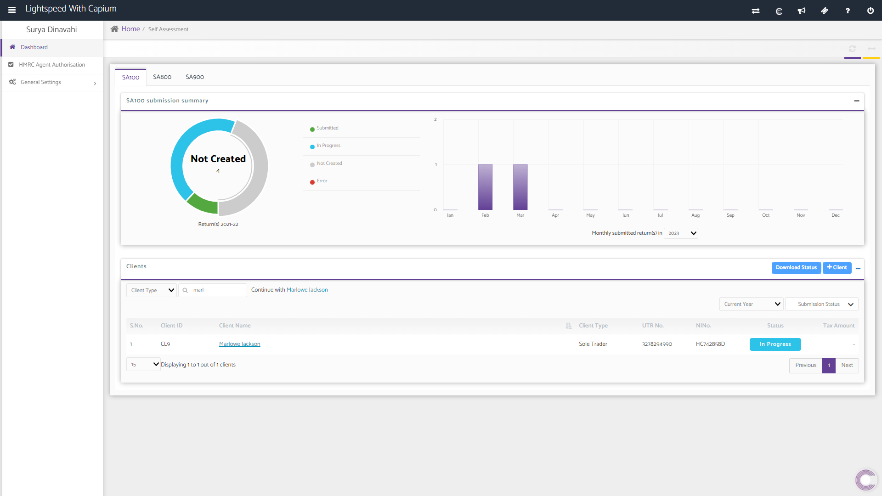Click the client search input field
Screen dimensions: 882x496
(x=217, y=290)
